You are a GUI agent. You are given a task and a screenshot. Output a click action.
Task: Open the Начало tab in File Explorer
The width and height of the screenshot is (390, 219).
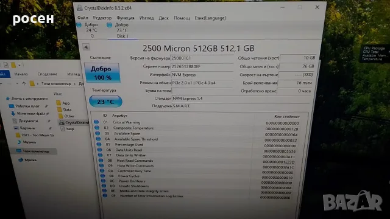pos(21,74)
